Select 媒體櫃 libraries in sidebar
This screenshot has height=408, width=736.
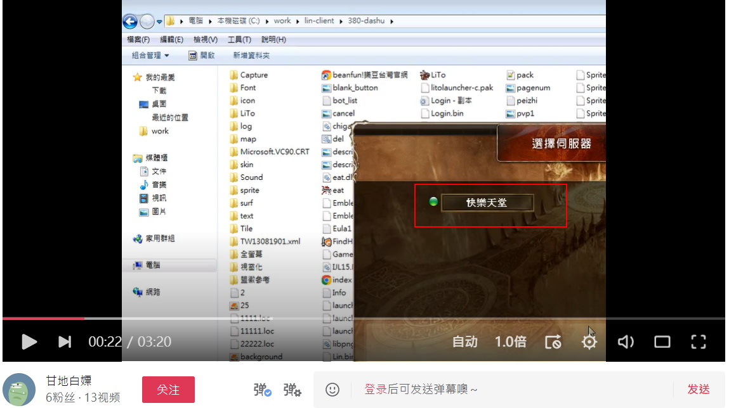(150, 158)
